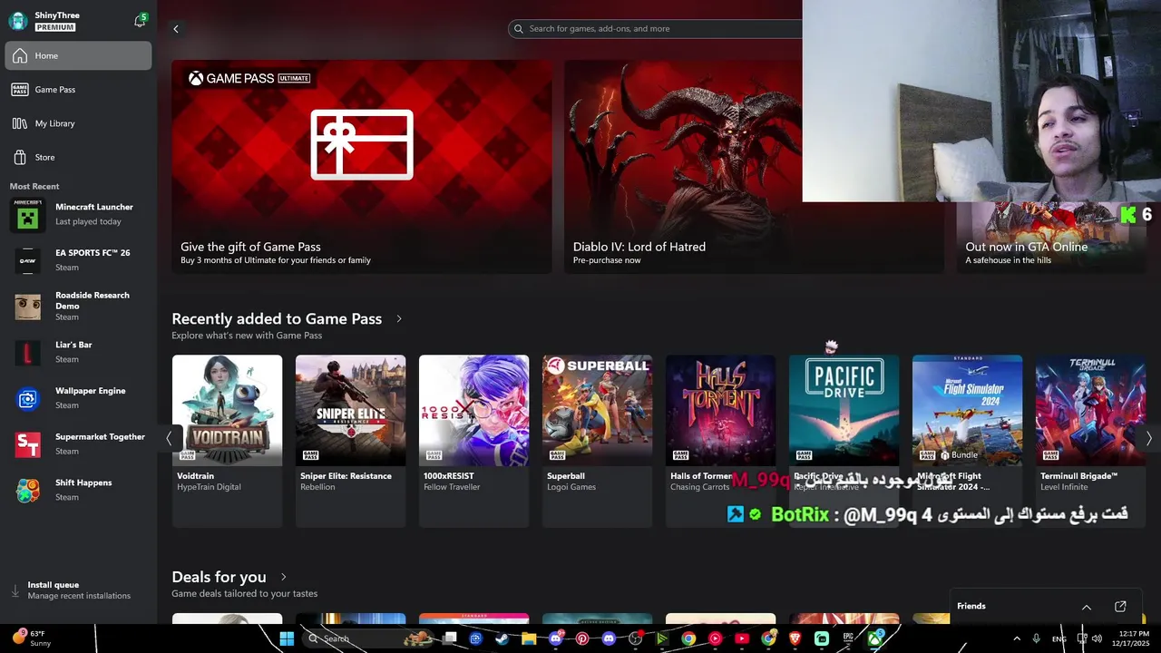Image resolution: width=1161 pixels, height=653 pixels.
Task: Open Google Chrome from the taskbar
Action: point(688,638)
